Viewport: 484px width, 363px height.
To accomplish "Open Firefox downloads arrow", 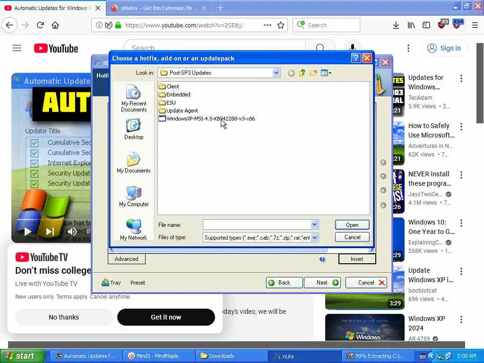I will (396, 25).
